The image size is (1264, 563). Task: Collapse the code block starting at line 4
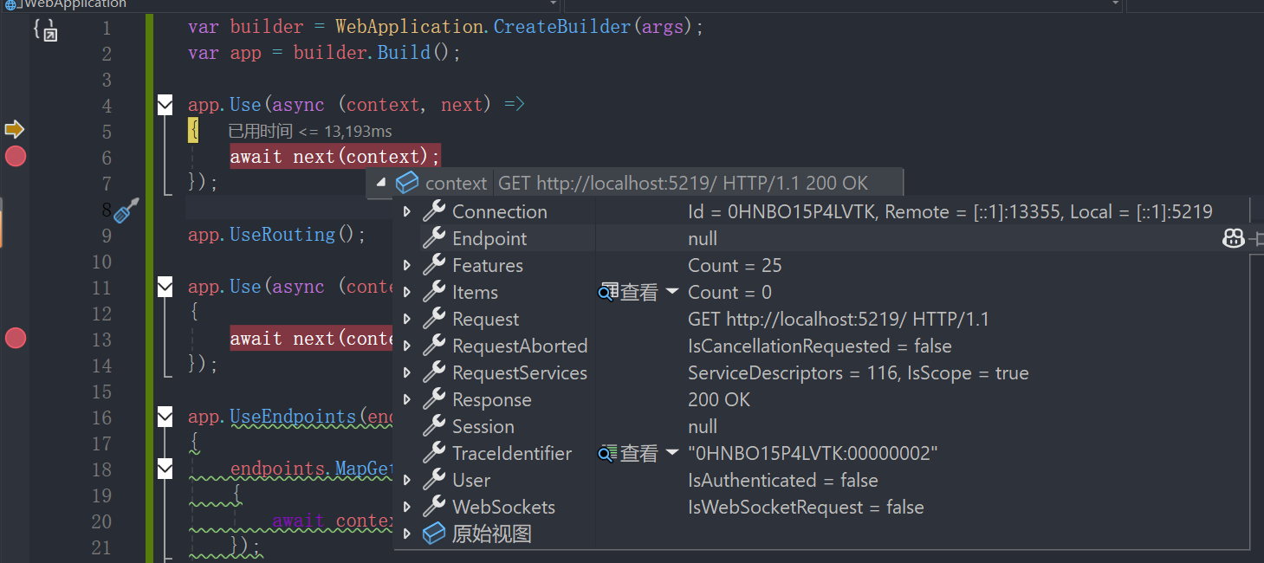(165, 106)
